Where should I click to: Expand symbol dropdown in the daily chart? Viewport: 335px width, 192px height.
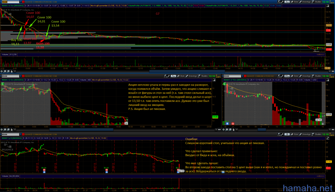pyautogui.click(x=21, y=134)
